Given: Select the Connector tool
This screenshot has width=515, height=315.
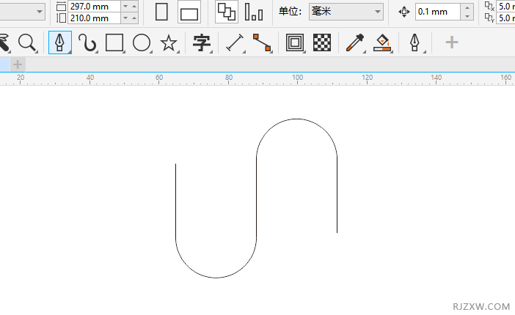Looking at the screenshot, I should pyautogui.click(x=262, y=43).
